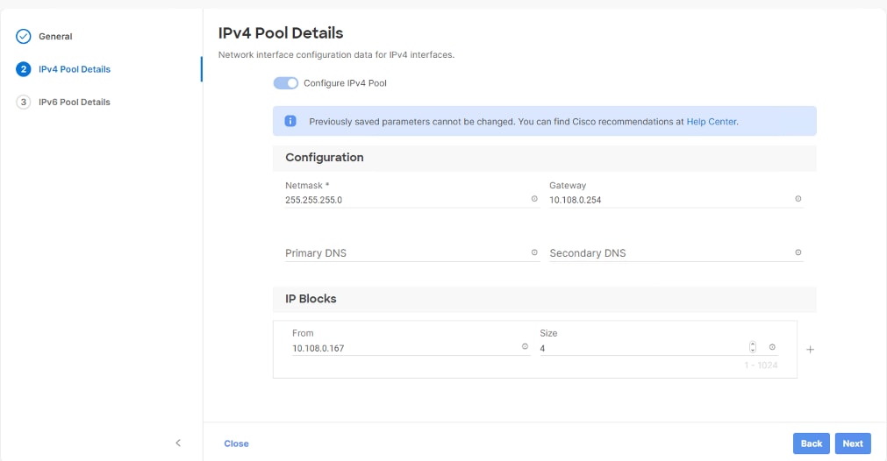Open the Help Center link
Screen dimensions: 887x461
(712, 122)
